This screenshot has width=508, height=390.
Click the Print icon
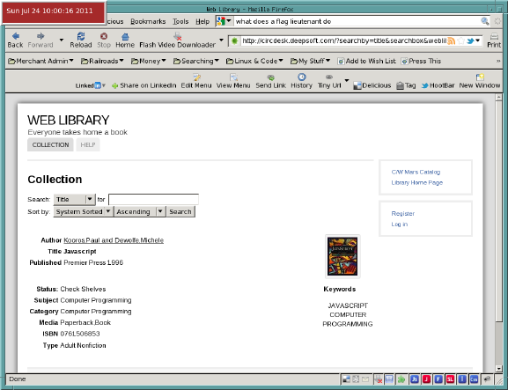pyautogui.click(x=494, y=36)
